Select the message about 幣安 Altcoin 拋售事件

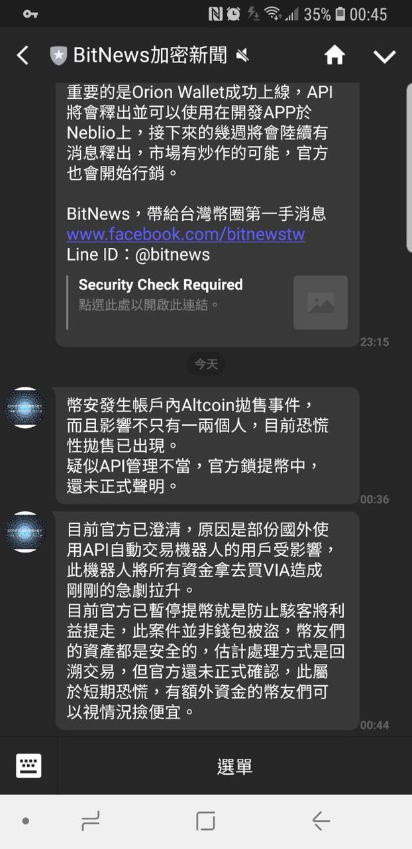pos(207,446)
